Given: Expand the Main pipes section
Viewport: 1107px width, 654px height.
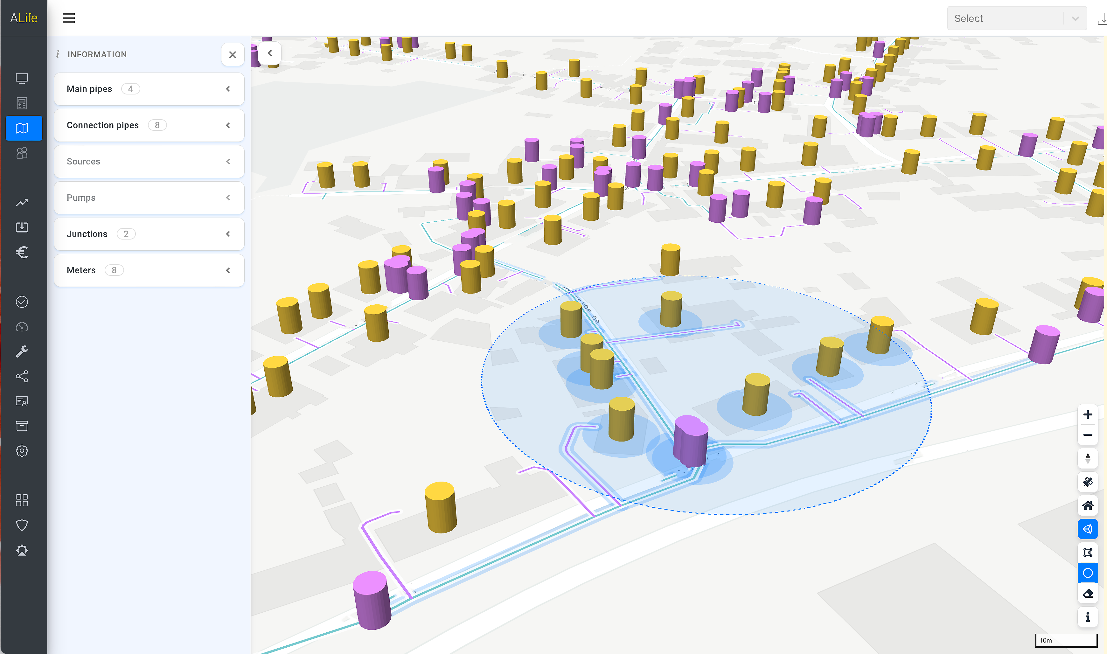Looking at the screenshot, I should 149,89.
